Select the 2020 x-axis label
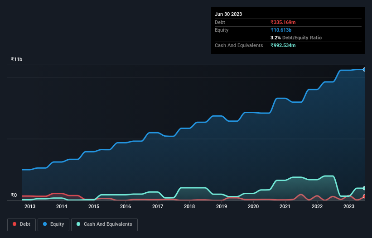 (x=253, y=206)
